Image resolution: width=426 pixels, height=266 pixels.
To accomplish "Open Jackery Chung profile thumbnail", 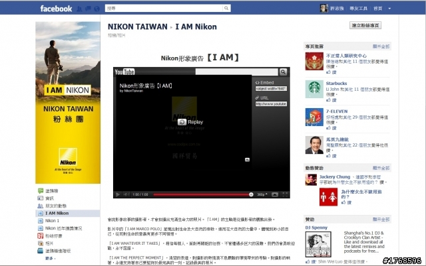I will coord(311,180).
